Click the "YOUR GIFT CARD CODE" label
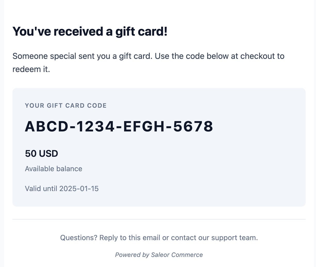The image size is (316, 267). (66, 106)
